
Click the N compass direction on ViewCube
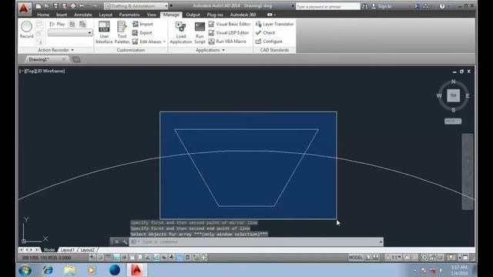(x=453, y=82)
